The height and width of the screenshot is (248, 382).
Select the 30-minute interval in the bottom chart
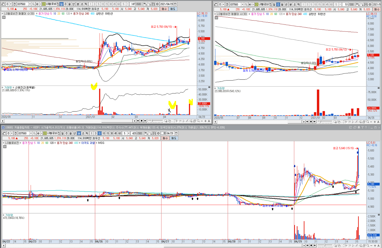click(112, 133)
